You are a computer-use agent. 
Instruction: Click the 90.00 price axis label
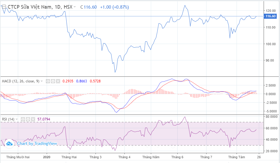(x=270, y=60)
